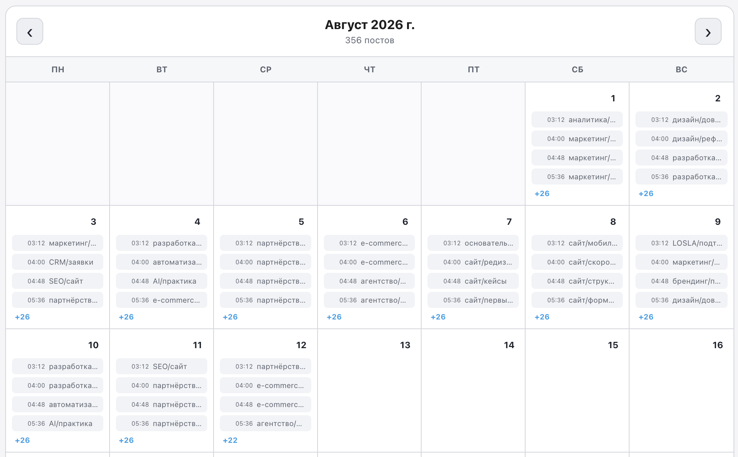
Task: Select the empty day 16 cell
Action: [681, 391]
